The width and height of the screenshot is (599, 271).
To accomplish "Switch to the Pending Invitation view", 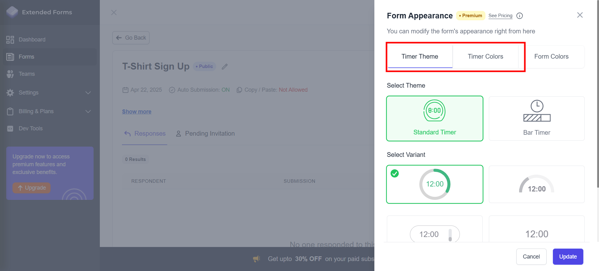I will (x=209, y=133).
